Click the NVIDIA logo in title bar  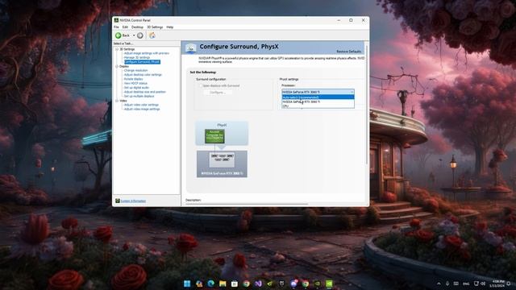[x=116, y=20]
